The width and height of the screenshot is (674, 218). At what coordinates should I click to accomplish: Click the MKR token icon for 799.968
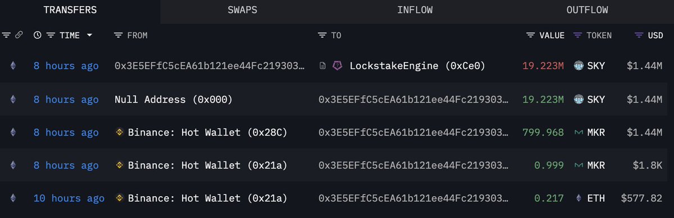tap(578, 132)
